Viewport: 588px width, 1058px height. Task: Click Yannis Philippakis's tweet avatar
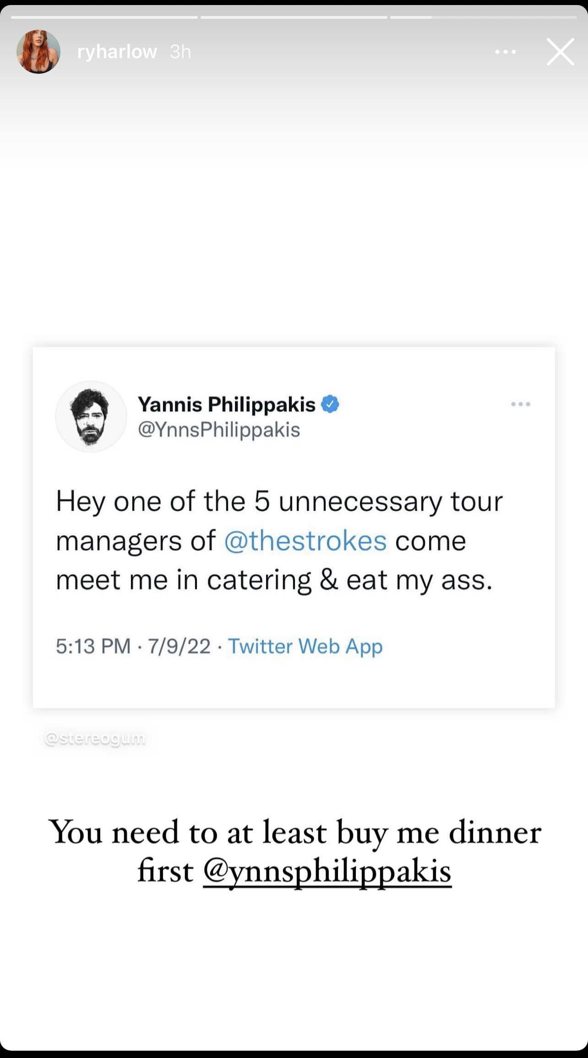click(x=91, y=416)
